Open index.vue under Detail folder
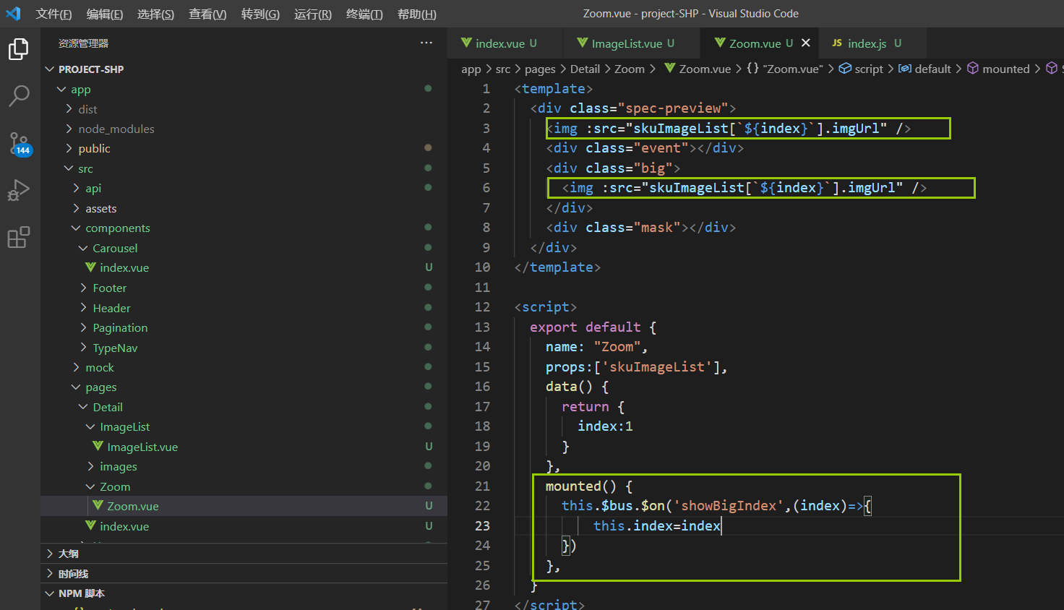The width and height of the screenshot is (1064, 610). click(244, 526)
